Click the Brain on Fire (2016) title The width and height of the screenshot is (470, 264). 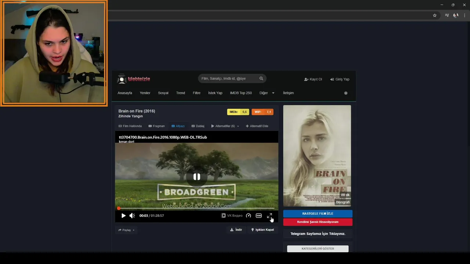pyautogui.click(x=137, y=111)
